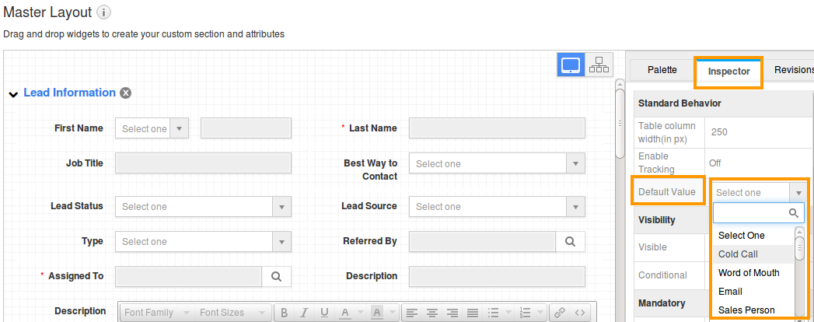Click the Last Name text field
Image resolution: width=814 pixels, height=322 pixels.
[497, 128]
